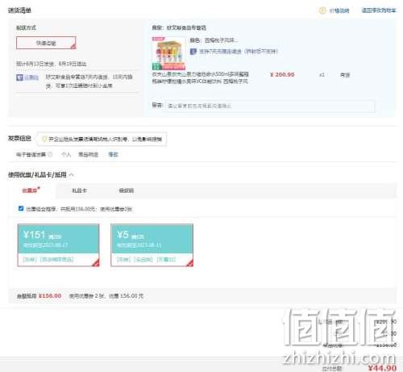The height and width of the screenshot is (372, 403).
Task: Open details link on ¥5 coupon
Action: (x=123, y=260)
